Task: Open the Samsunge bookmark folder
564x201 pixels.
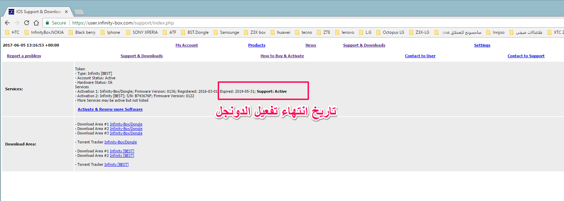Action: [226, 32]
